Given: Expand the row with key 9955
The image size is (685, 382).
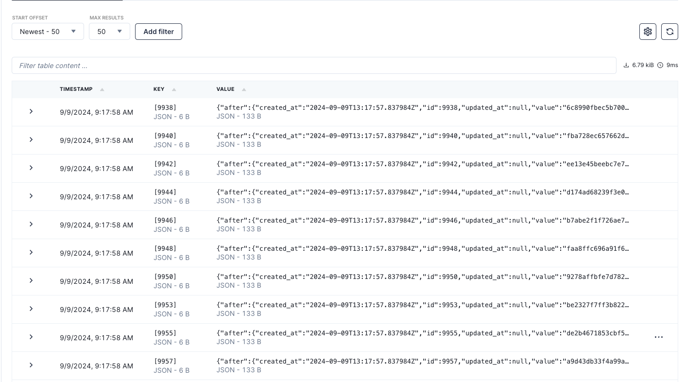Looking at the screenshot, I should [31, 337].
